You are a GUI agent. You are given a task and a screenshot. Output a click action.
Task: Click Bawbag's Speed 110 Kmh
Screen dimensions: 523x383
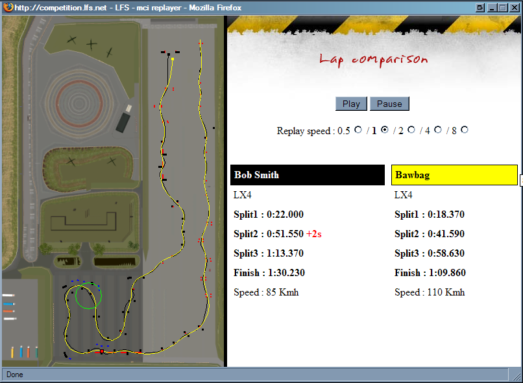(x=430, y=292)
